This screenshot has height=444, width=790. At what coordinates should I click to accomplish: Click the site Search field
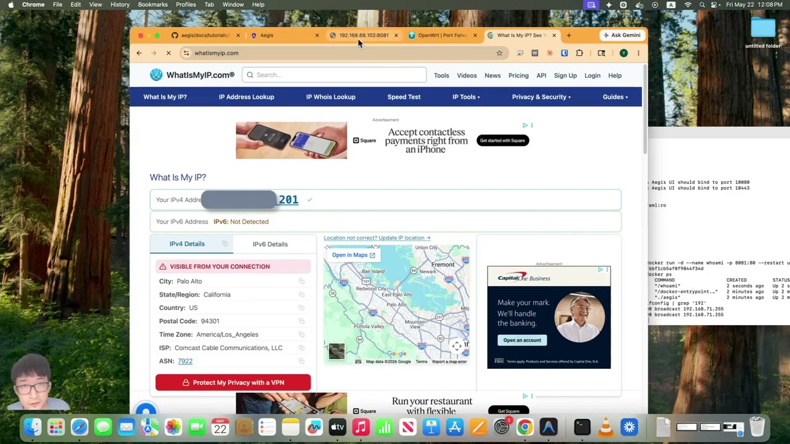point(334,75)
